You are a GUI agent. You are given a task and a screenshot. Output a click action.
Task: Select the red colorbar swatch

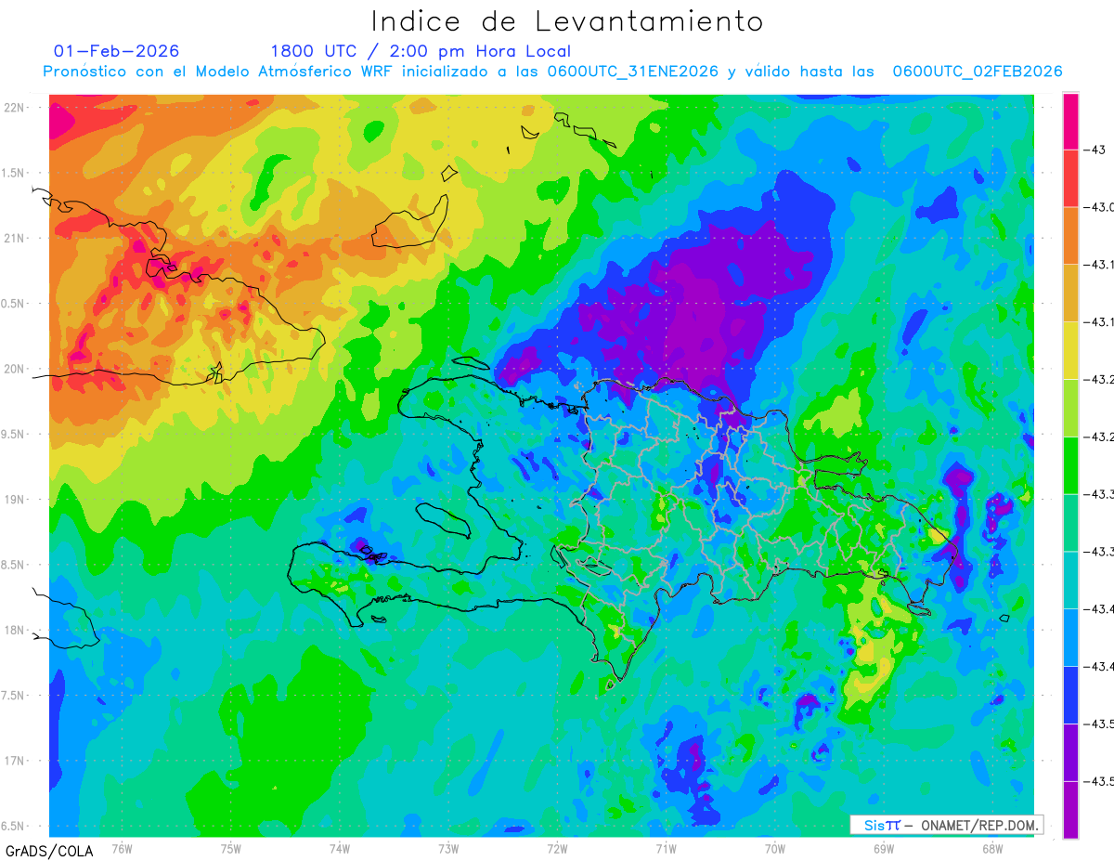click(1070, 178)
